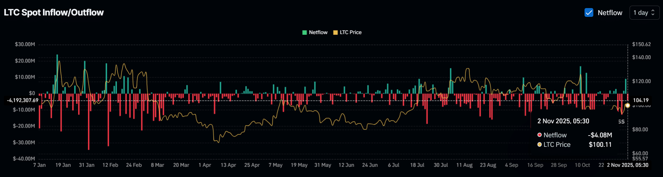Image resolution: width=663 pixels, height=177 pixels.
Task: Click the yellow price marker dot on chart edge
Action: (627, 105)
